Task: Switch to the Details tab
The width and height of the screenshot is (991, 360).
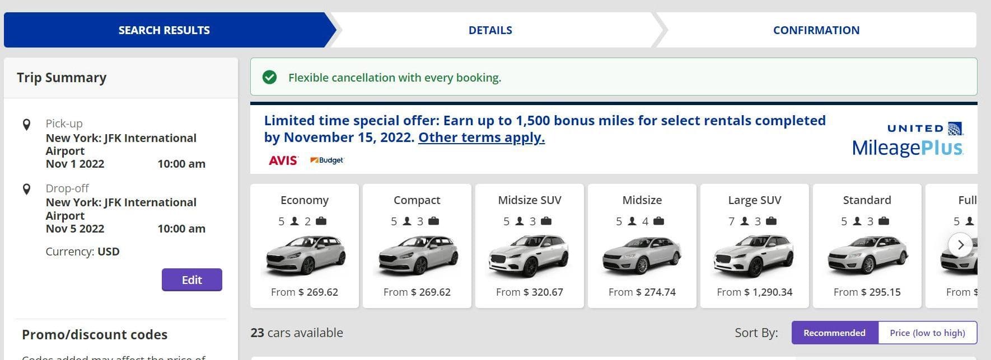Action: 489,30
